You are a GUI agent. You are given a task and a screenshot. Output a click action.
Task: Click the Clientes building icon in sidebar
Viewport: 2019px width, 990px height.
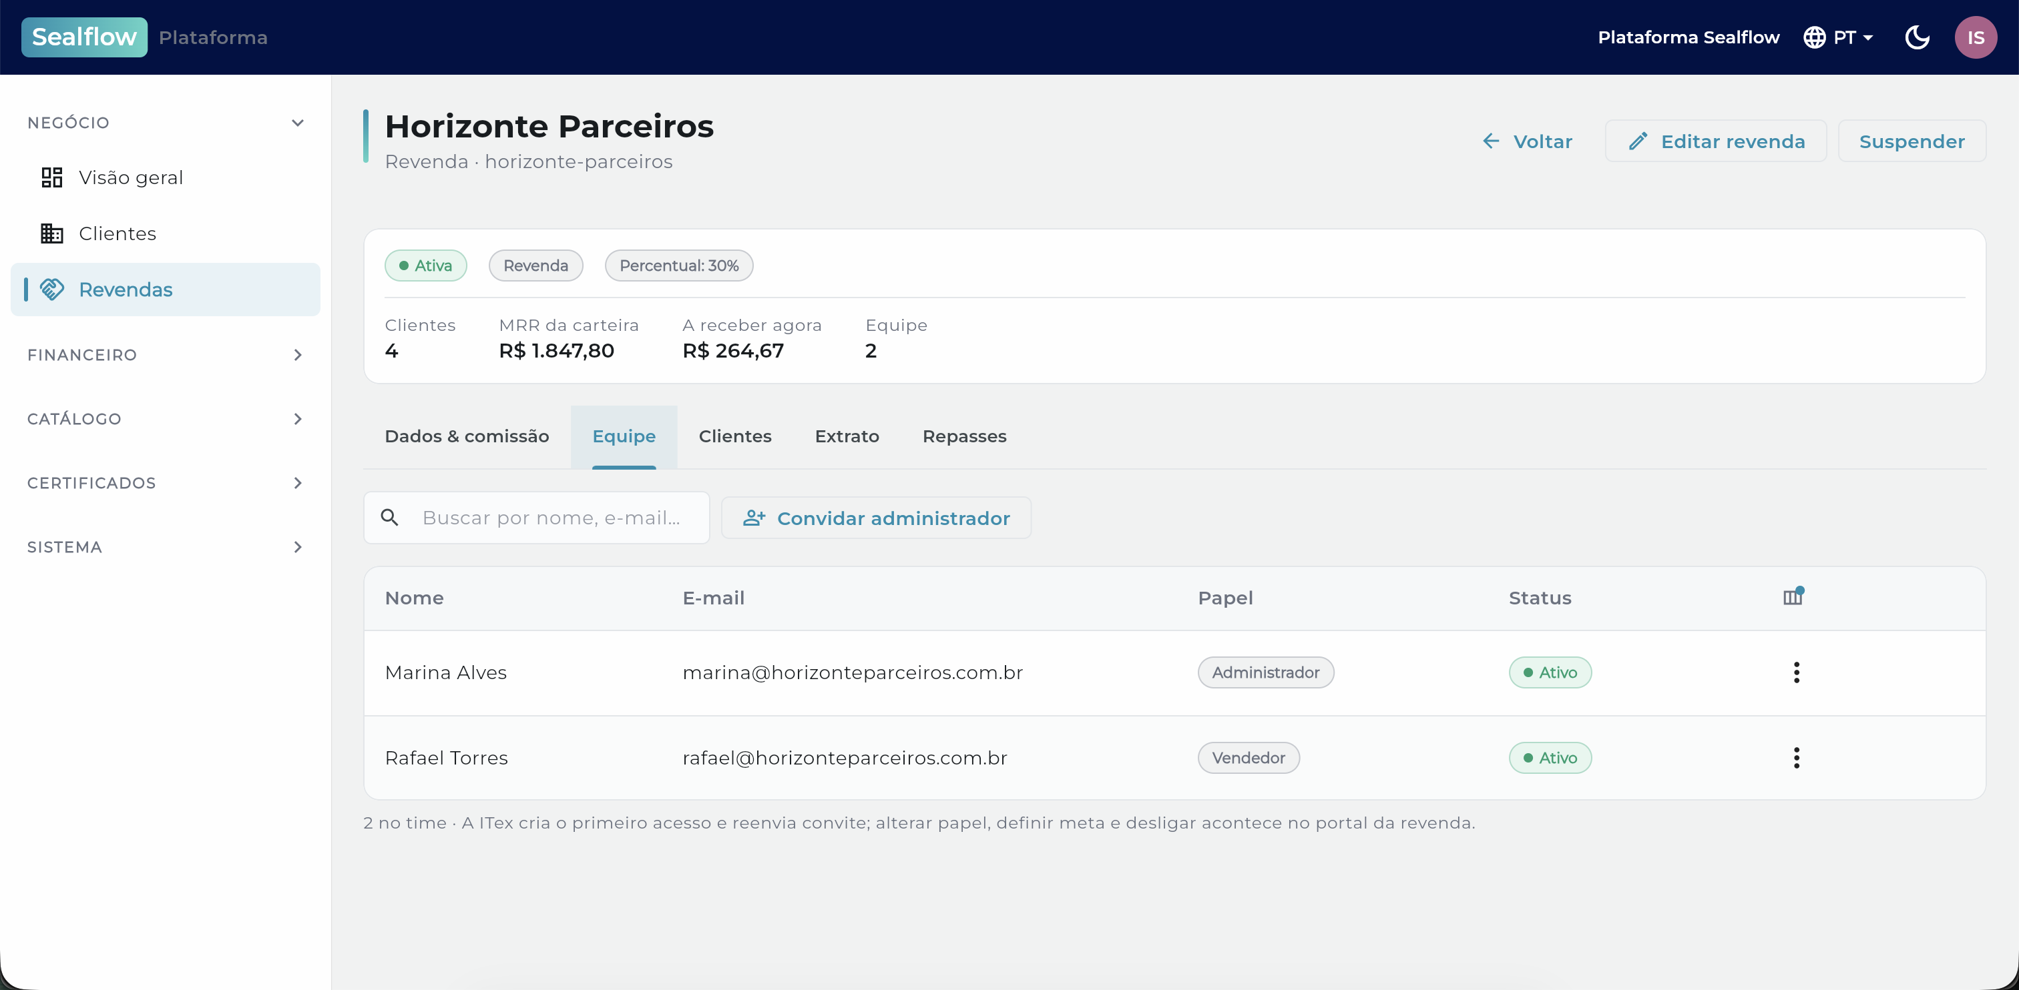tap(51, 233)
